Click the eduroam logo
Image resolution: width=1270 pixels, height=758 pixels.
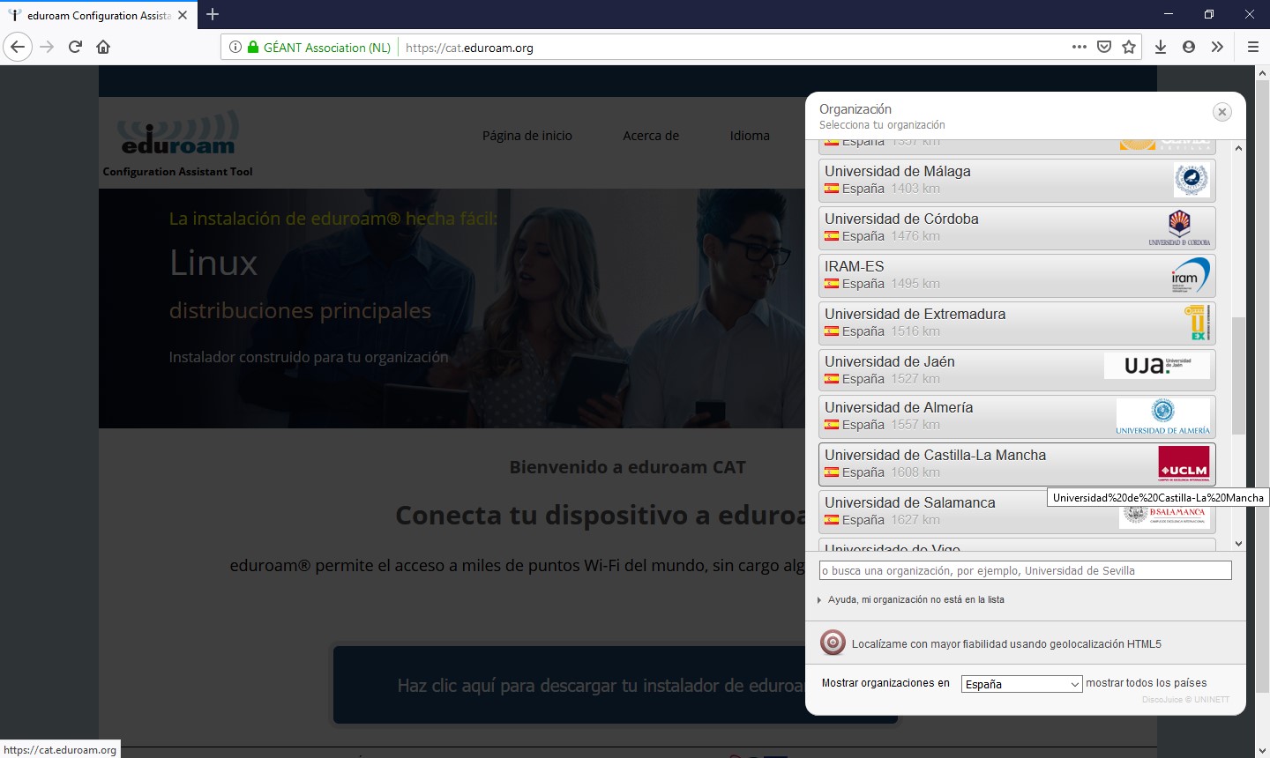(x=180, y=132)
